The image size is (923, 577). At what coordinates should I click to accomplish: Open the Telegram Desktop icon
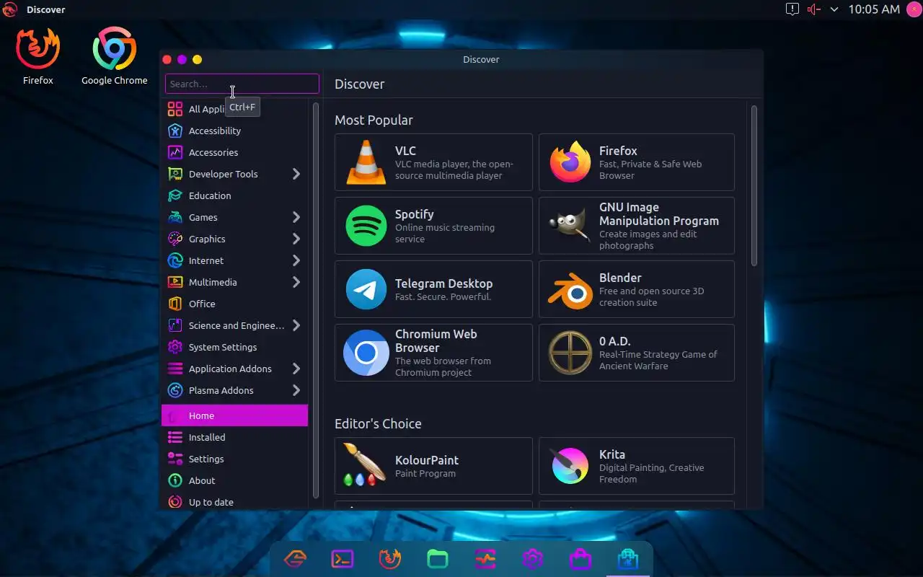click(x=366, y=289)
